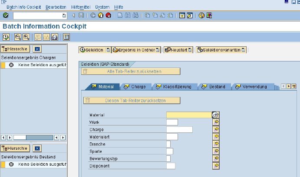The image size is (300, 177).
Task: Click the Find Next binoculars icon
Action: click(135, 15)
